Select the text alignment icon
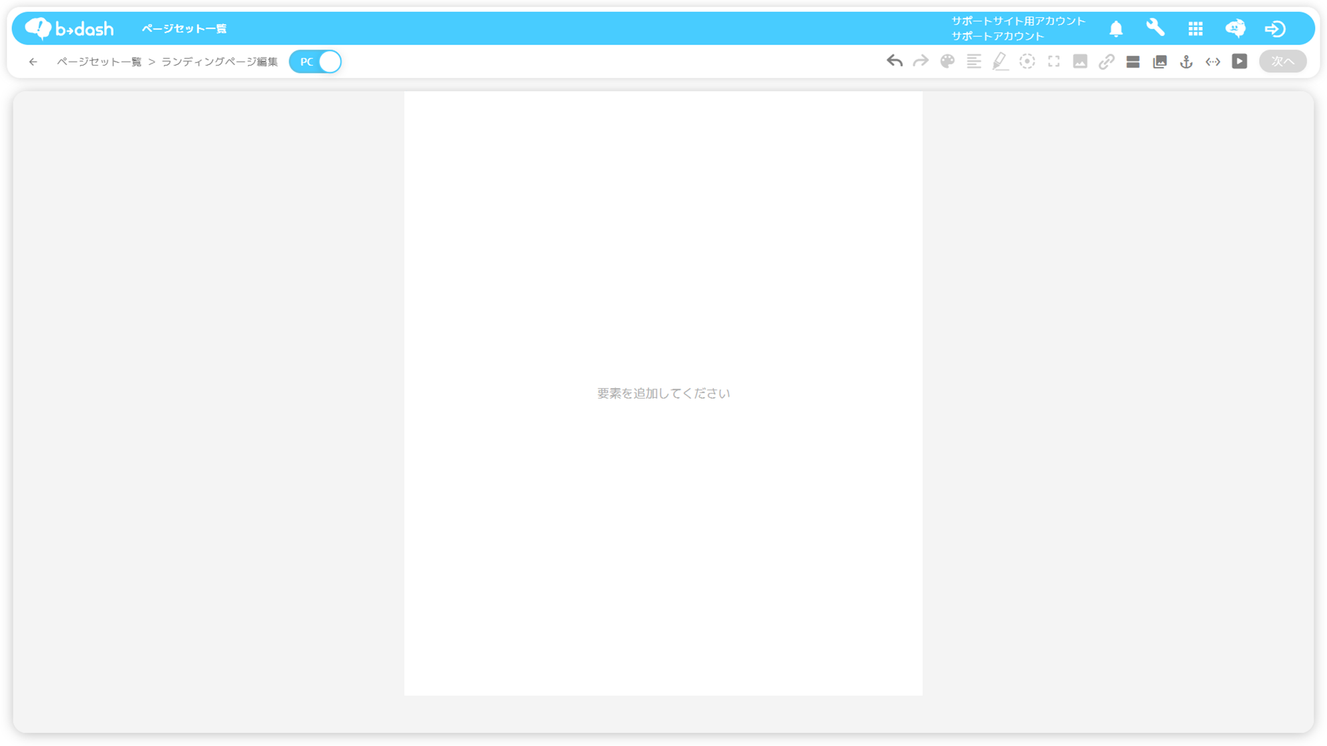The height and width of the screenshot is (746, 1327). [974, 62]
